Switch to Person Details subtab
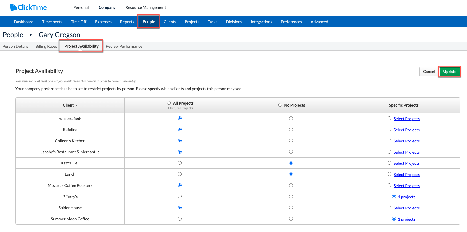 15,46
